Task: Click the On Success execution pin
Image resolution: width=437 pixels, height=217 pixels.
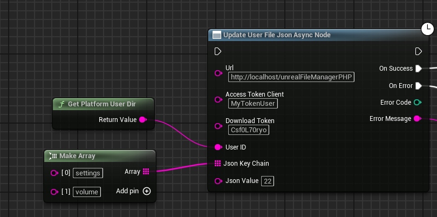Action: coord(418,69)
